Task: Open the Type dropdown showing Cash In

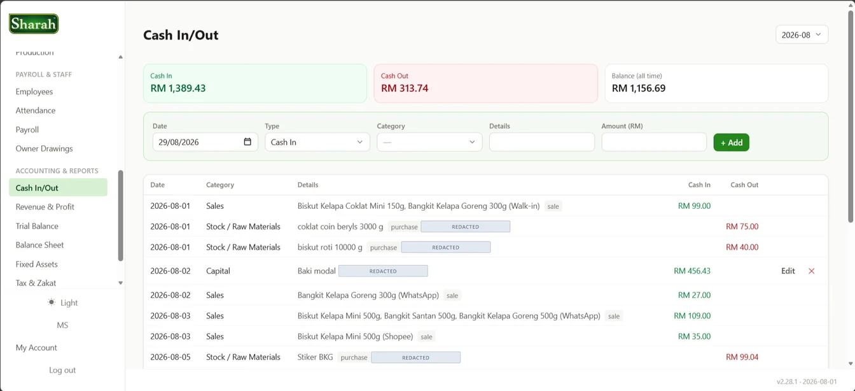Action: coord(317,142)
